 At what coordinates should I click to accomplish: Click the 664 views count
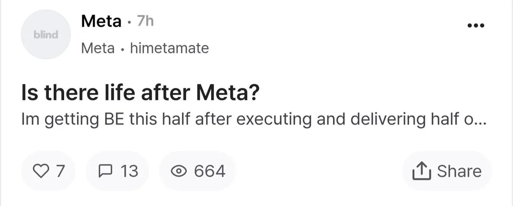(209, 171)
